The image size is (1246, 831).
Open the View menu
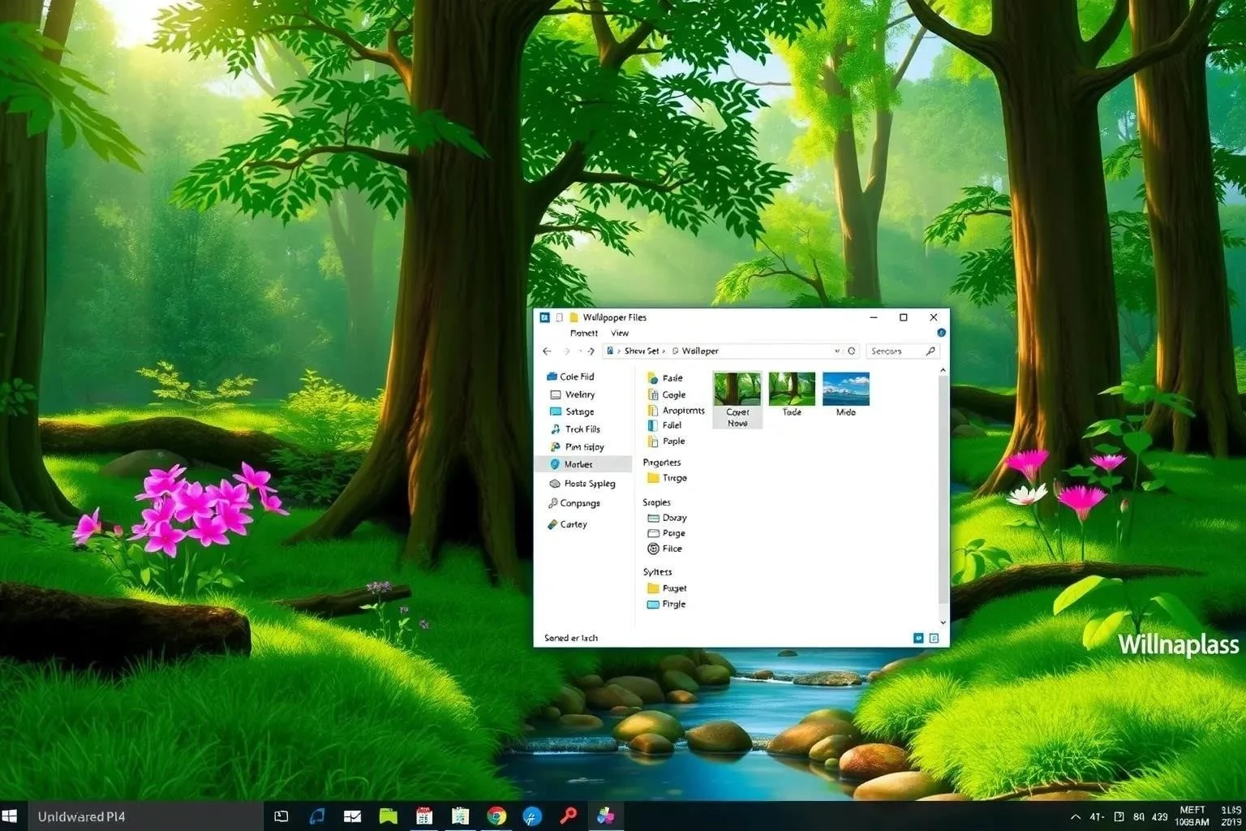[620, 334]
